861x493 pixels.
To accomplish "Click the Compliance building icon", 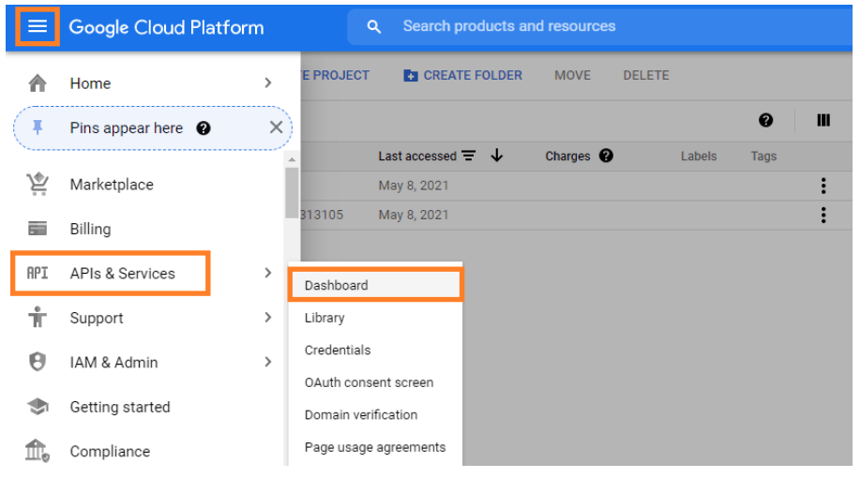I will [38, 451].
